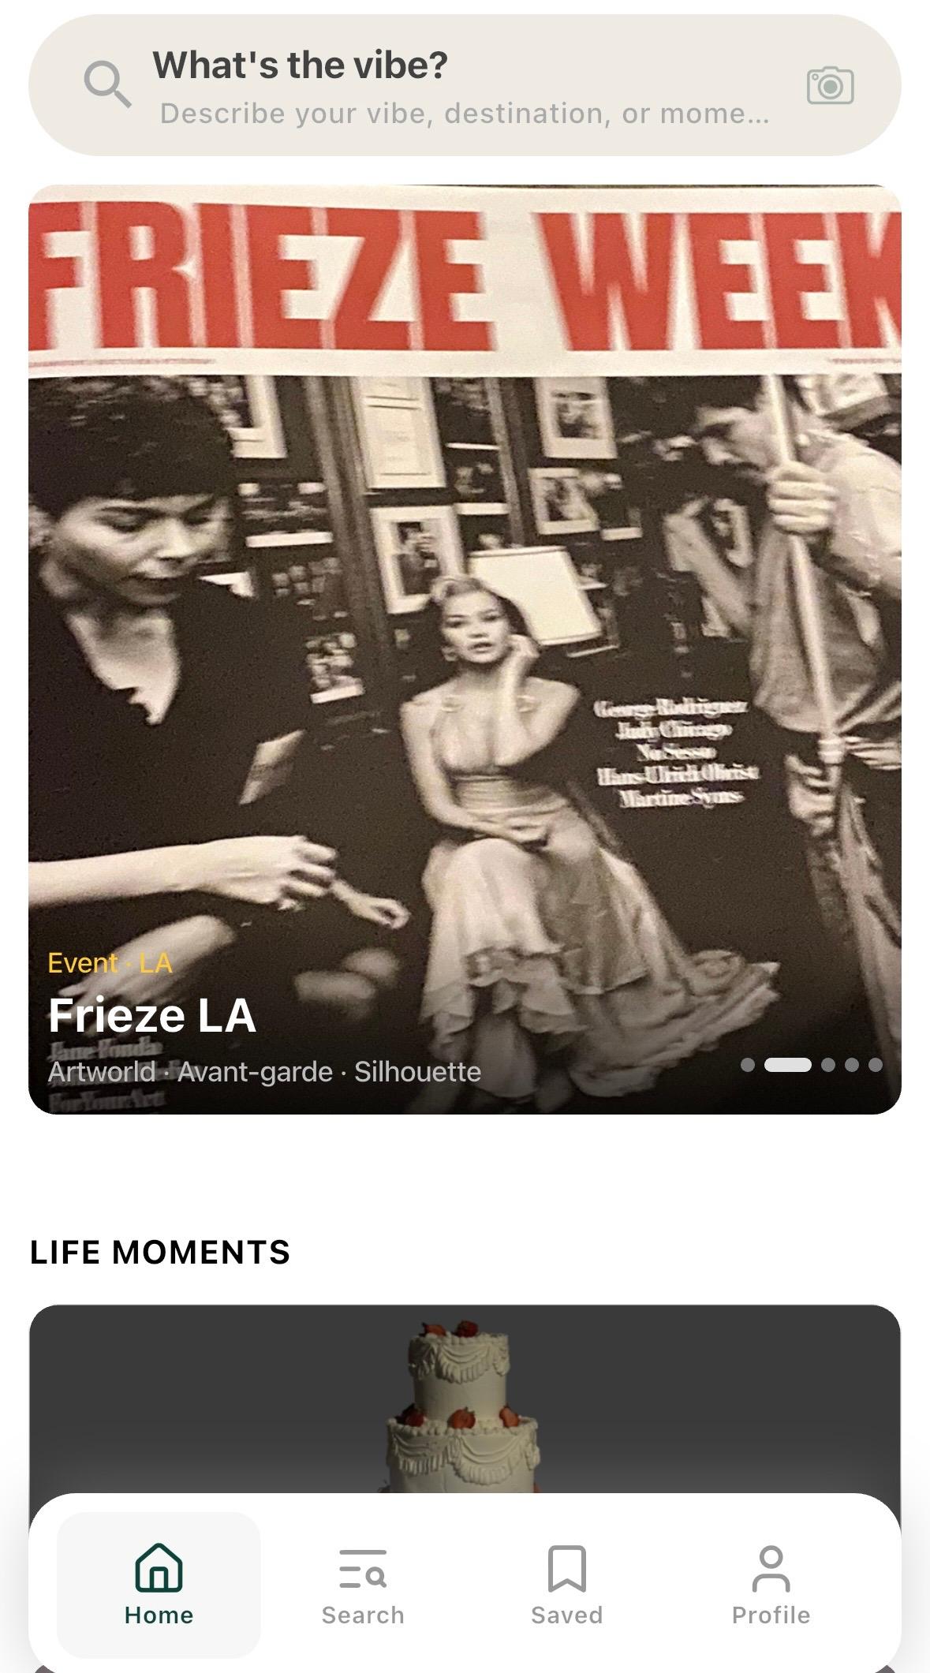Tap the Profile person icon
This screenshot has width=930, height=1673.
pos(771,1568)
